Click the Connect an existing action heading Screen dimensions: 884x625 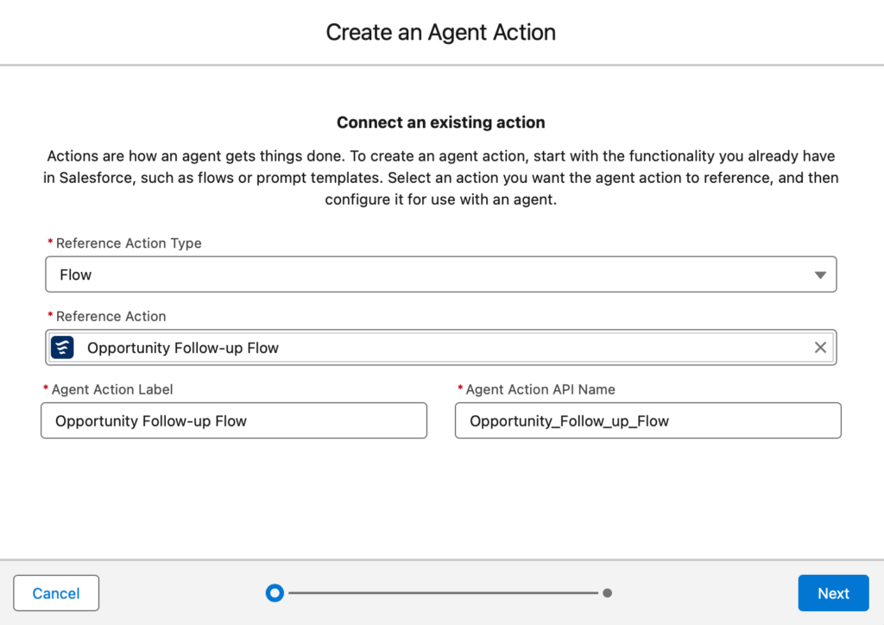(440, 122)
